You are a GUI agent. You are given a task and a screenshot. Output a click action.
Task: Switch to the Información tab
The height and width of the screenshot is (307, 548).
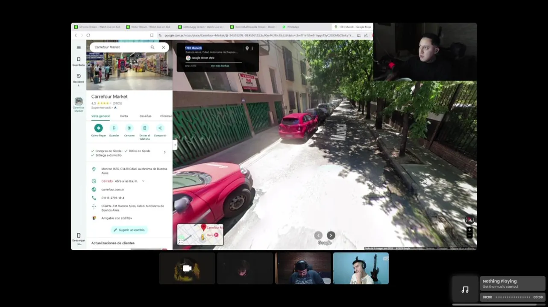click(166, 116)
